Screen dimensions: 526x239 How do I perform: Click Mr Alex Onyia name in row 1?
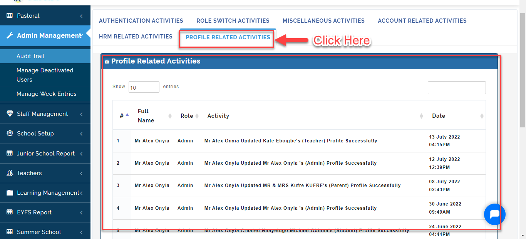point(152,141)
